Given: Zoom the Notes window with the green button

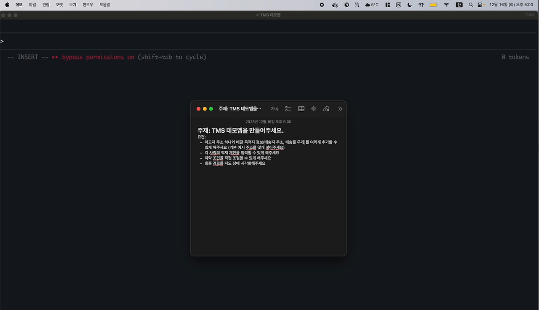Looking at the screenshot, I should [x=211, y=109].
